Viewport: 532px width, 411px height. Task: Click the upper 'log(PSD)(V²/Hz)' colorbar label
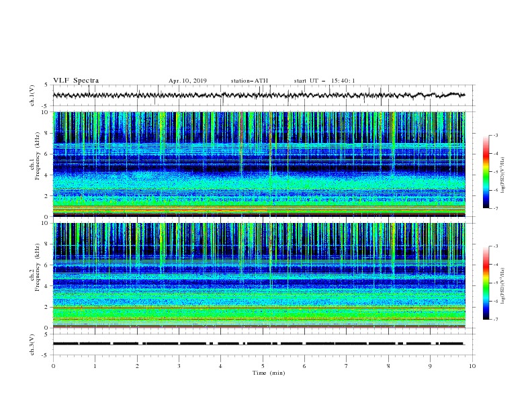tap(503, 175)
